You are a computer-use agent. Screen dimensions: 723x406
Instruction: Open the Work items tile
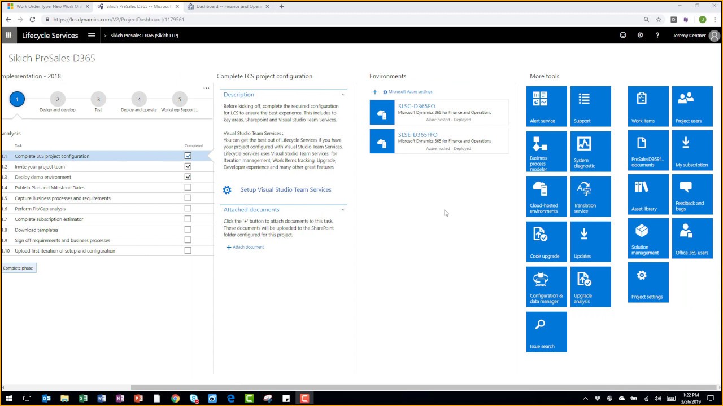click(648, 107)
